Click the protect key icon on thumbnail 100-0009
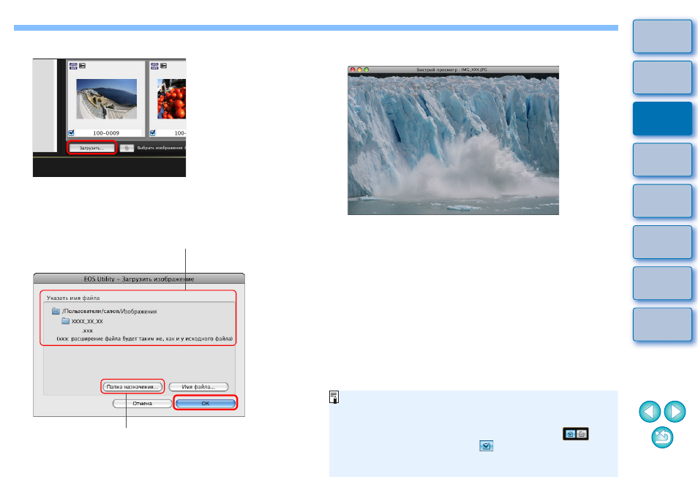Image resolution: width=698 pixels, height=493 pixels. tap(83, 66)
